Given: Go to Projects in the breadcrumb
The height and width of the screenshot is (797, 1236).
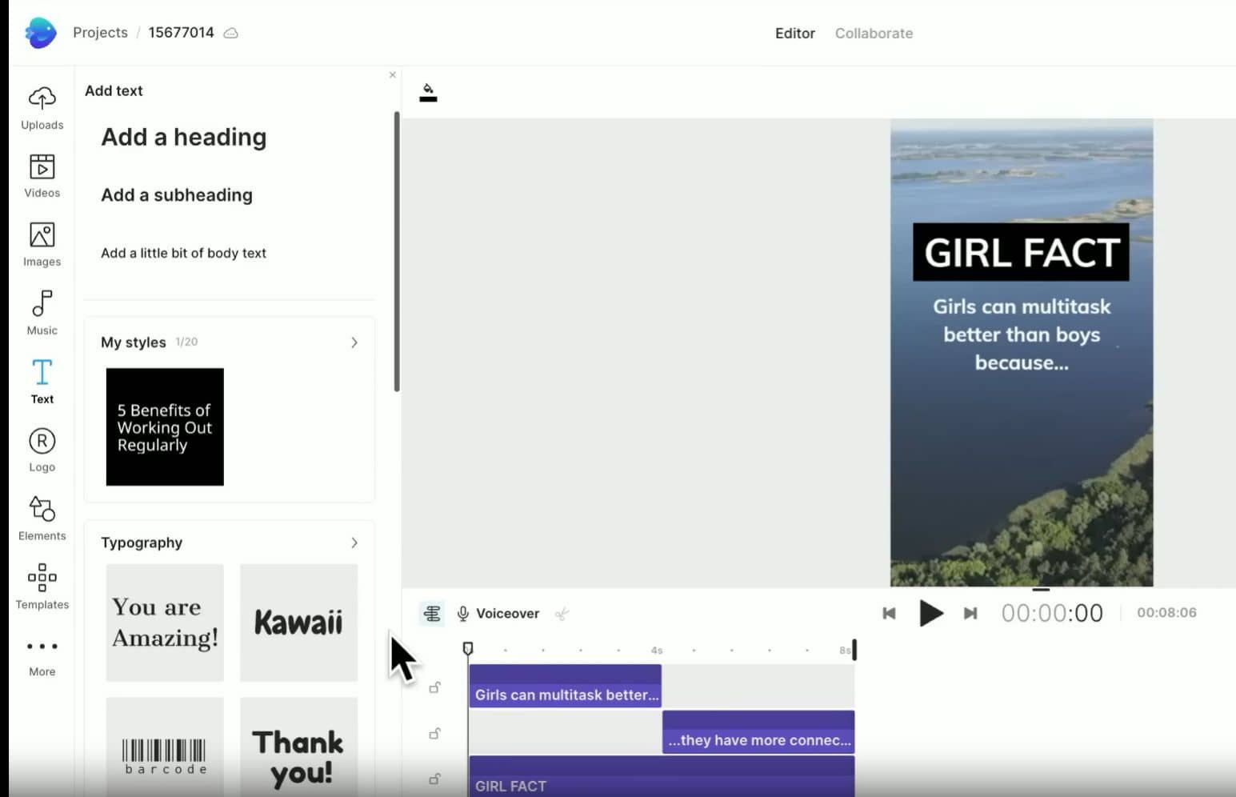Looking at the screenshot, I should tap(100, 33).
